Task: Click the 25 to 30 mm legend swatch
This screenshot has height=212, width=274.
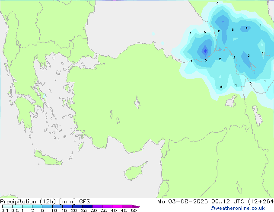Action: [87, 206]
